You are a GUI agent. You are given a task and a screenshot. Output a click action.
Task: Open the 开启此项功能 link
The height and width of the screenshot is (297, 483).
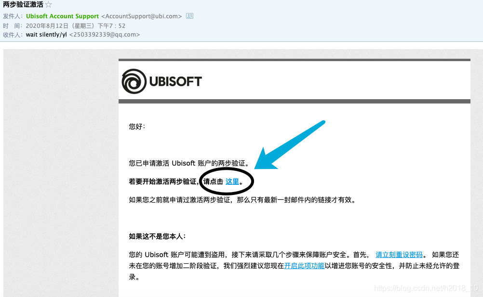304,266
